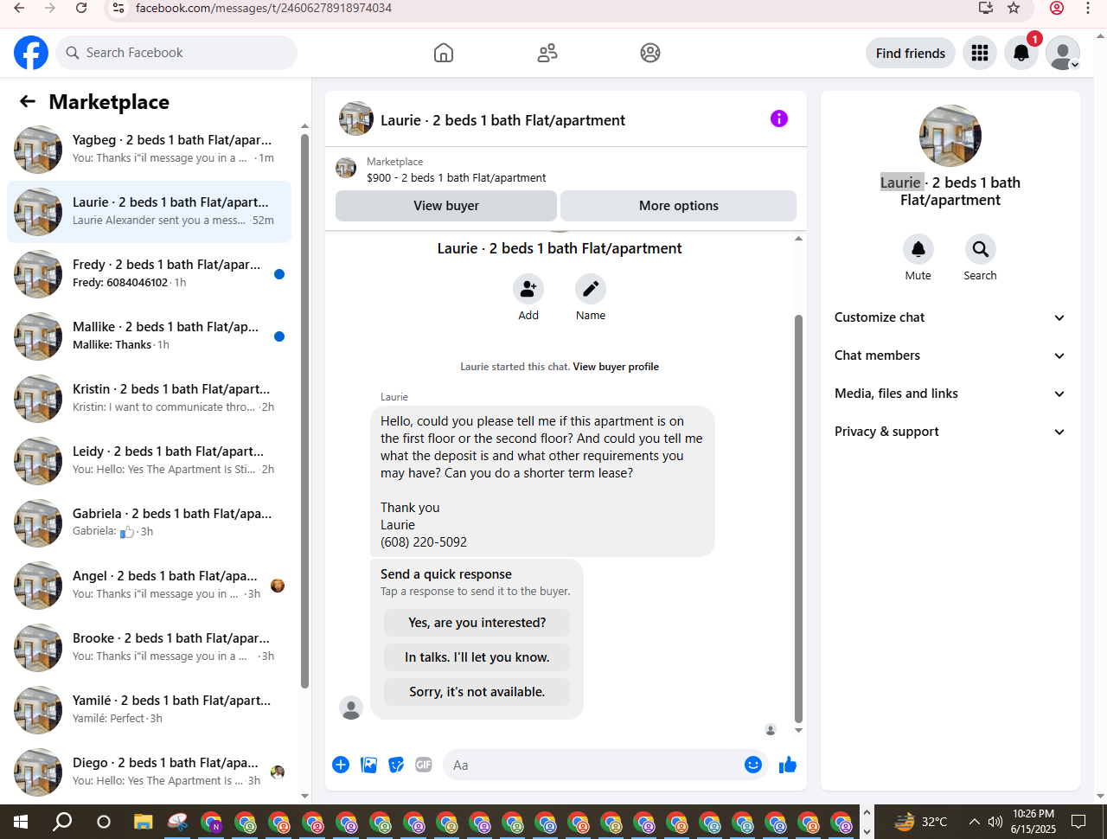1107x839 pixels.
Task: Open the emoji picker in message box
Action: click(753, 765)
